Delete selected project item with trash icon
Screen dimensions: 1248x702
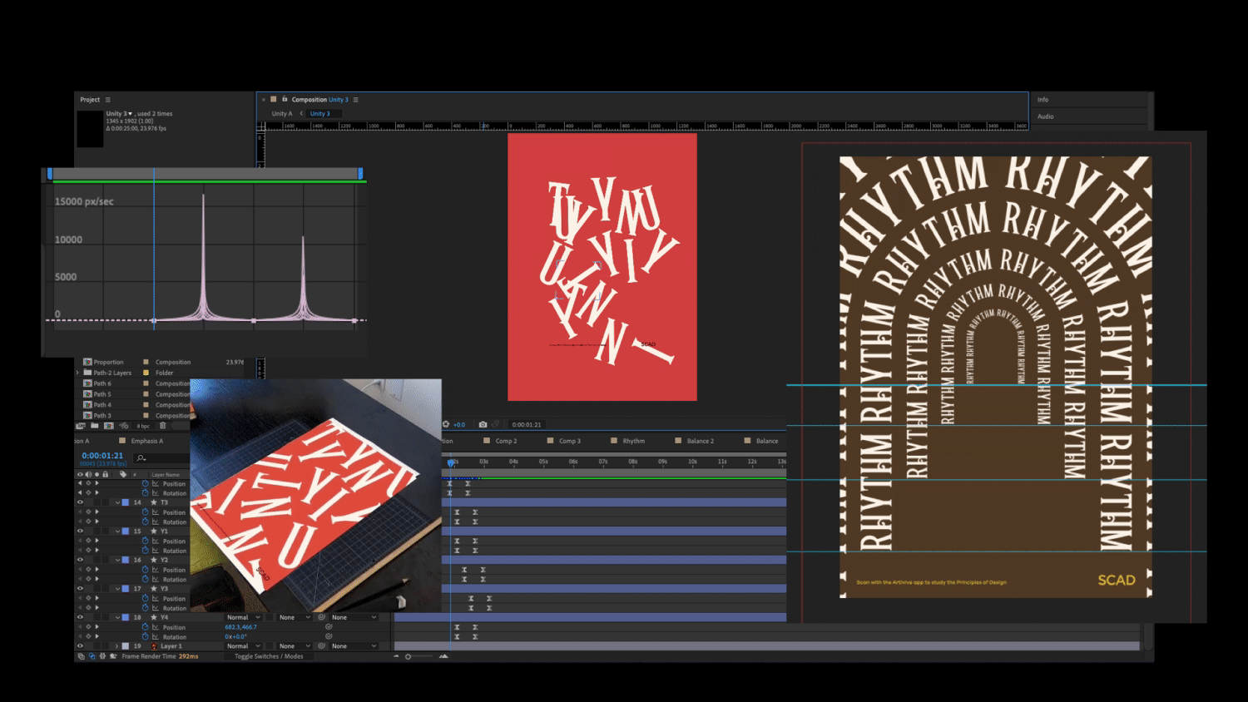[163, 426]
